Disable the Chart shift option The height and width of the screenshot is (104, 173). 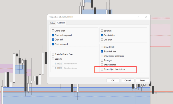tap(53, 40)
